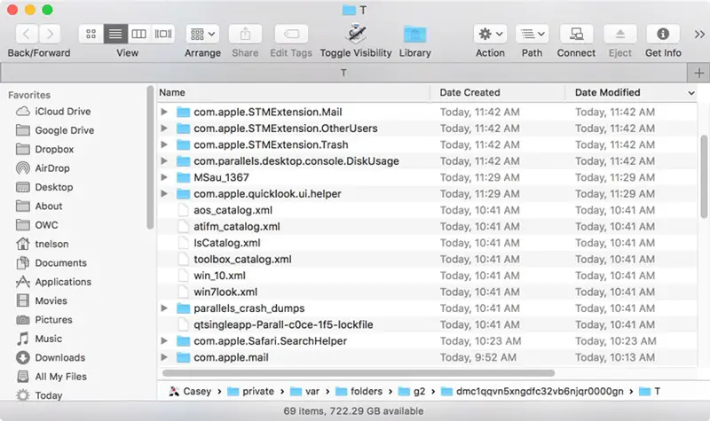Viewport: 710px width, 421px height.
Task: Open the Path dropdown
Action: [x=532, y=34]
